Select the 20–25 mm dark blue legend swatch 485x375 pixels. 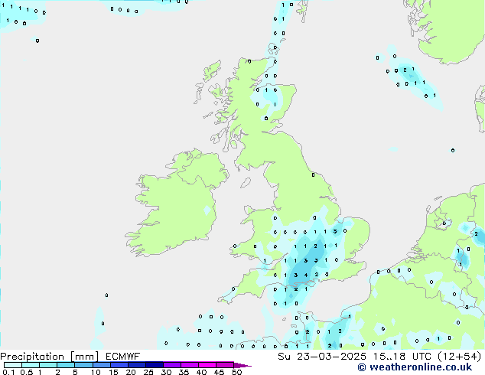(x=137, y=365)
